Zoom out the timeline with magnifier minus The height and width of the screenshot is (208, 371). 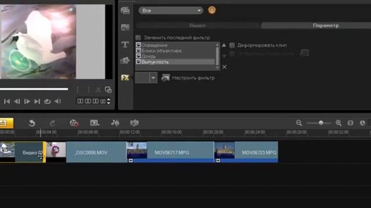299,123
